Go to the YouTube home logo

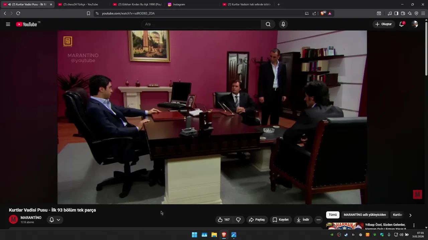pyautogui.click(x=26, y=24)
